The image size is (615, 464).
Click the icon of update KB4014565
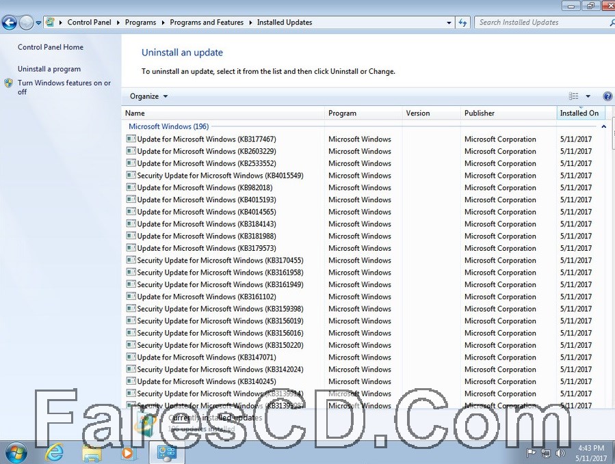[131, 212]
